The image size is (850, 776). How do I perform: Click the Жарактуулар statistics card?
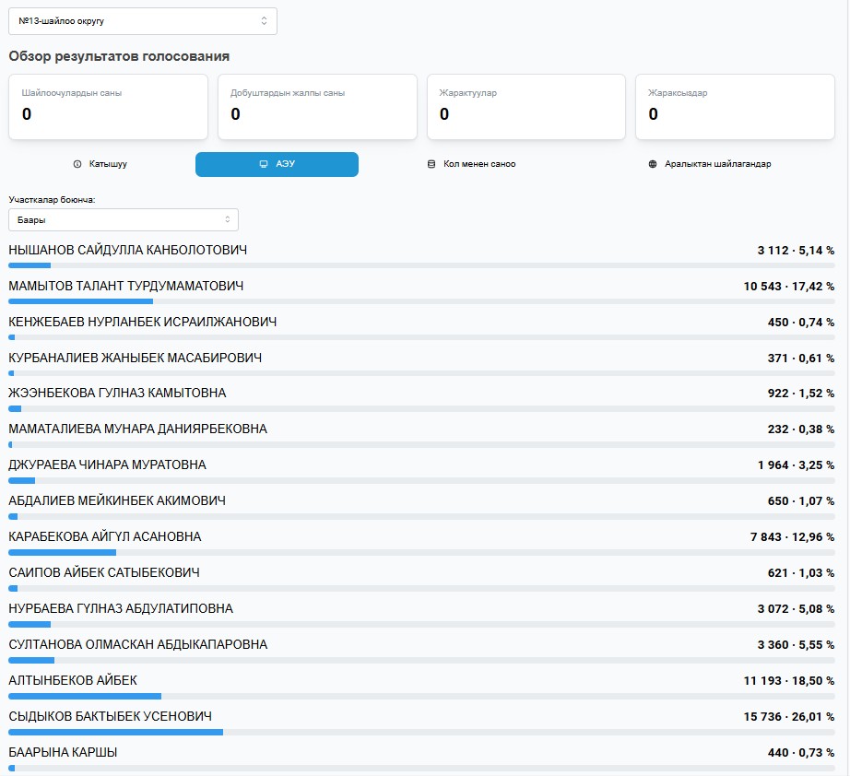coord(526,107)
